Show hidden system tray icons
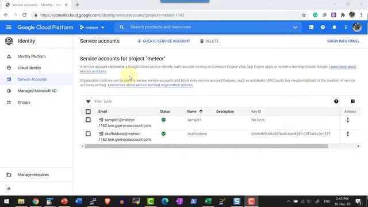 [289, 201]
